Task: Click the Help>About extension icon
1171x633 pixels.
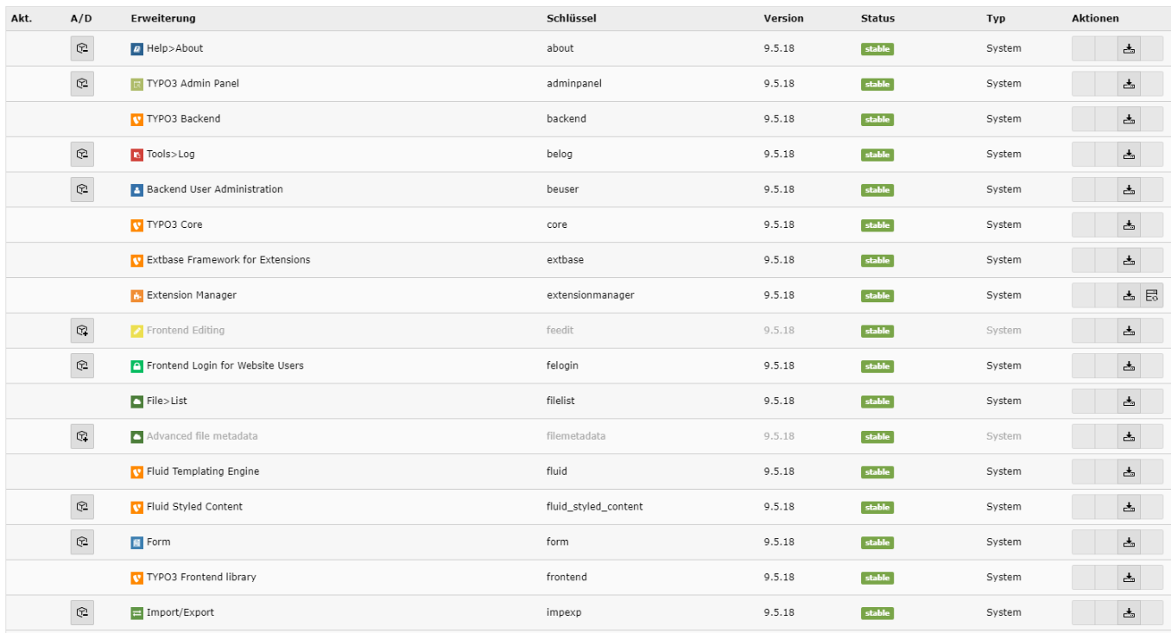Action: point(136,49)
